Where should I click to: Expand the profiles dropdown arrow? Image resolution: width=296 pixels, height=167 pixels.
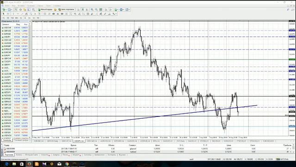pyautogui.click(x=12, y=9)
